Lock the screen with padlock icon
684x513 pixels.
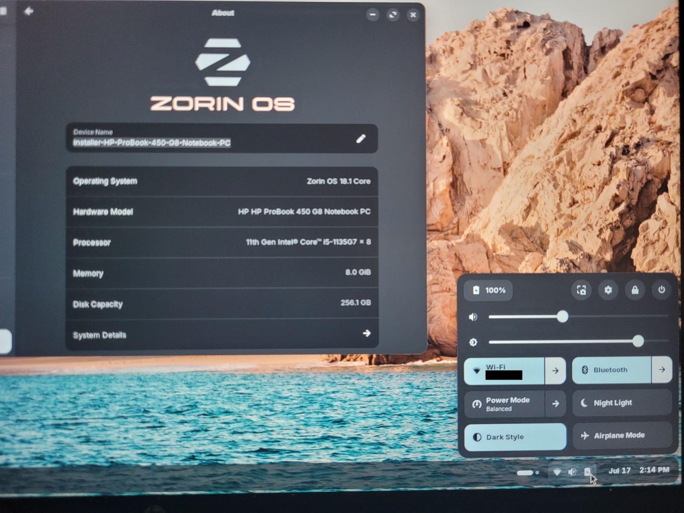point(635,290)
